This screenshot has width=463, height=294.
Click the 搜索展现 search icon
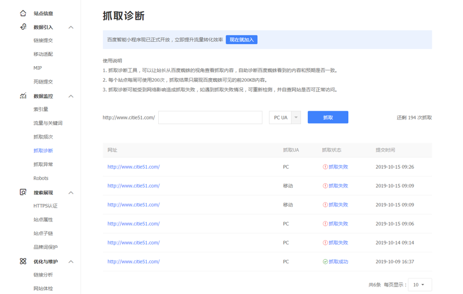[23, 193]
